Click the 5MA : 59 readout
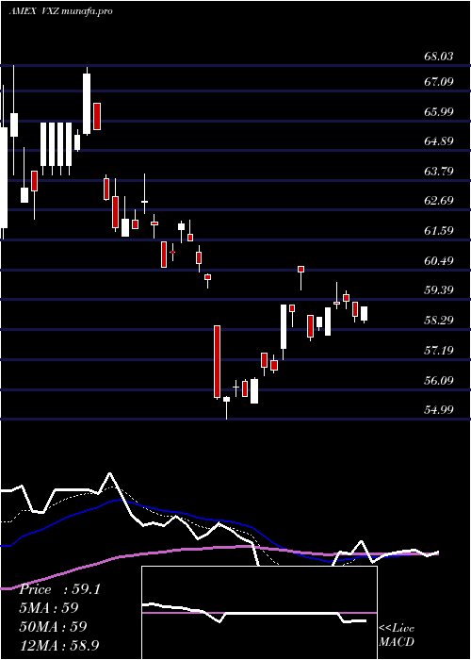This screenshot has width=471, height=660. point(49,608)
